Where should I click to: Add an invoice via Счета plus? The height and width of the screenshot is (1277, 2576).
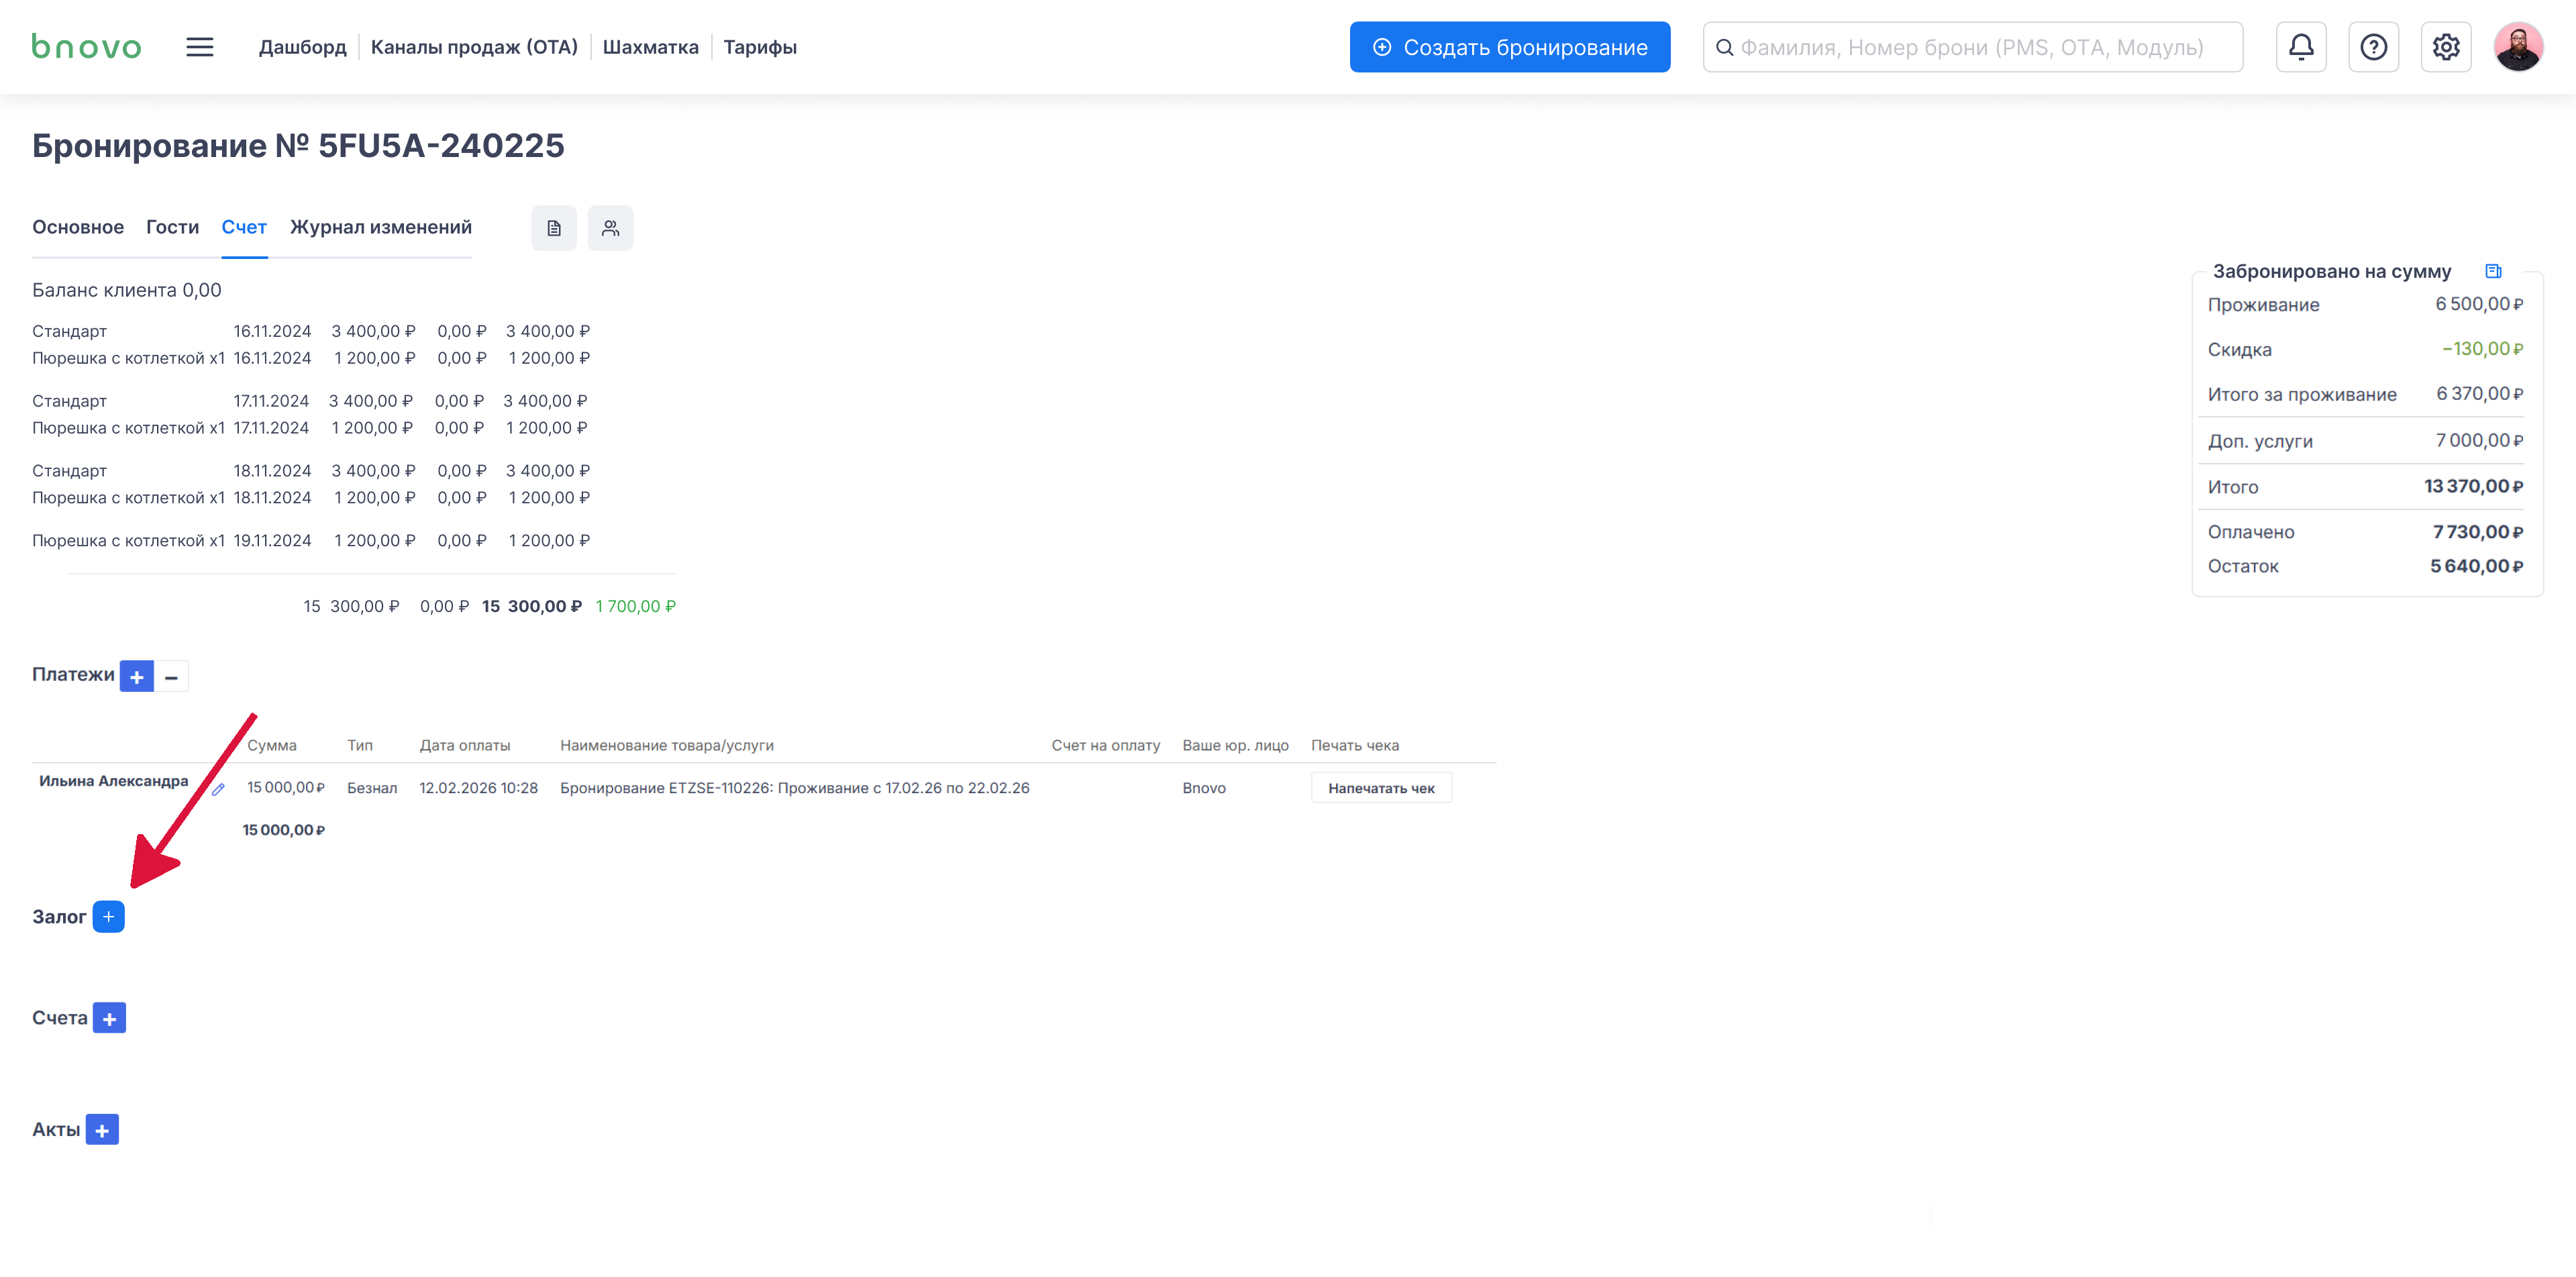click(x=109, y=1018)
